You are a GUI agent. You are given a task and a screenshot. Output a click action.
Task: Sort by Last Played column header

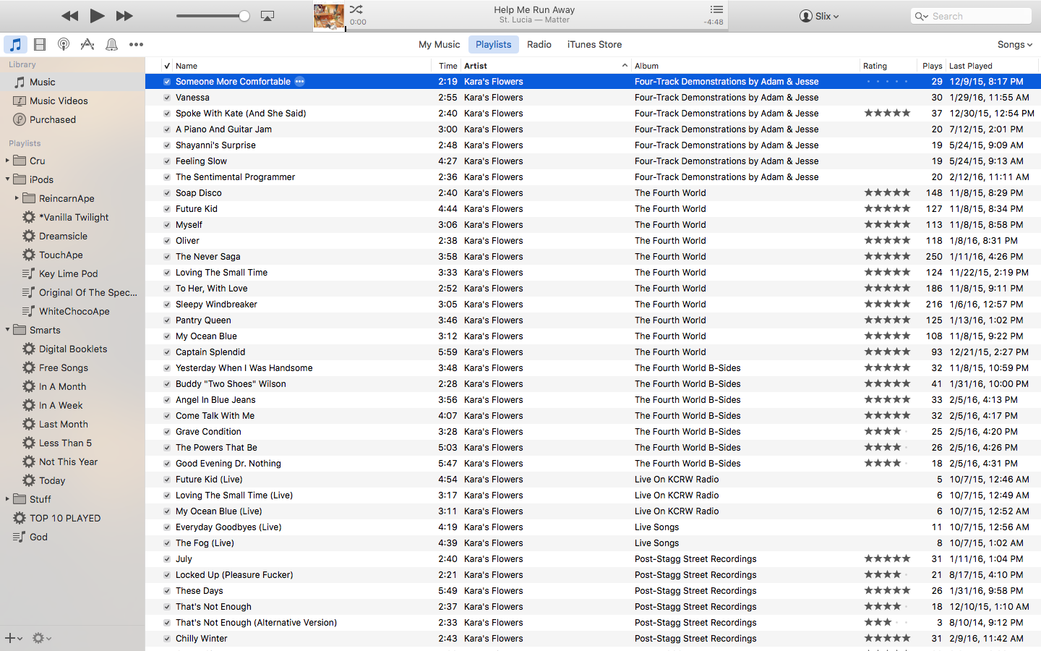(992, 66)
